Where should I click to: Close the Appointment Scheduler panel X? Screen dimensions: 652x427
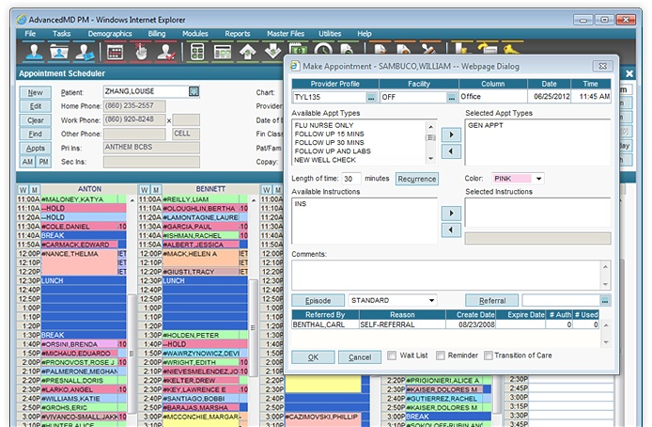tap(629, 73)
